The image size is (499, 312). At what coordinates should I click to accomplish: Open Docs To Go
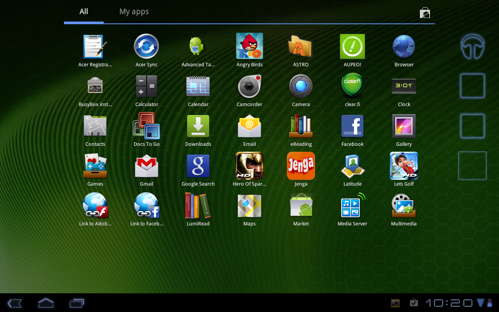(x=147, y=126)
